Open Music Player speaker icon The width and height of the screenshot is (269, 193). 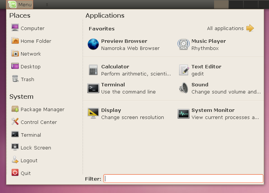pos(184,44)
